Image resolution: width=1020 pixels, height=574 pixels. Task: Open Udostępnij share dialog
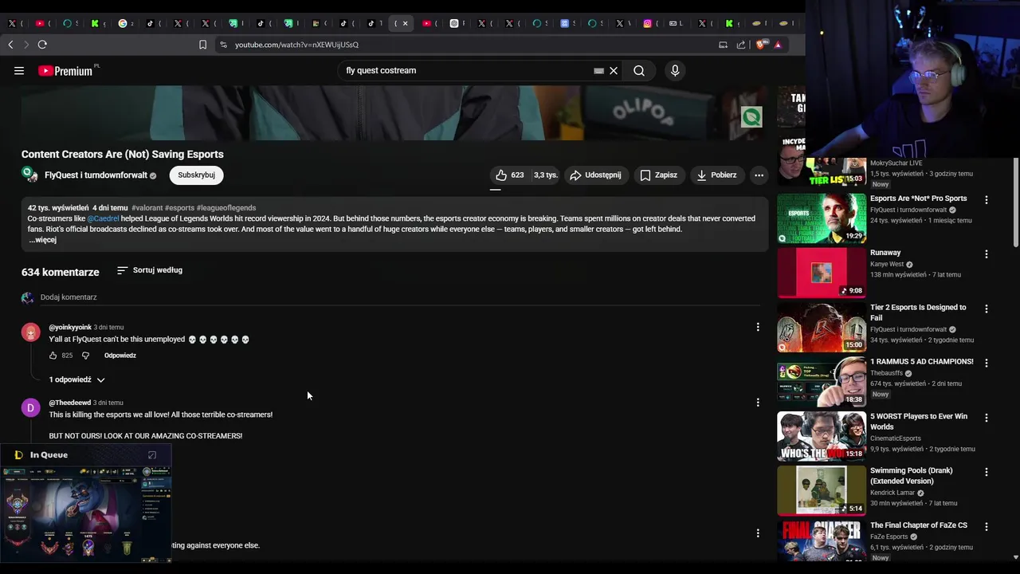tap(596, 175)
